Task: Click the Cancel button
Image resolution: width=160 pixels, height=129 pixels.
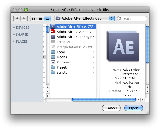Action: (x=111, y=108)
